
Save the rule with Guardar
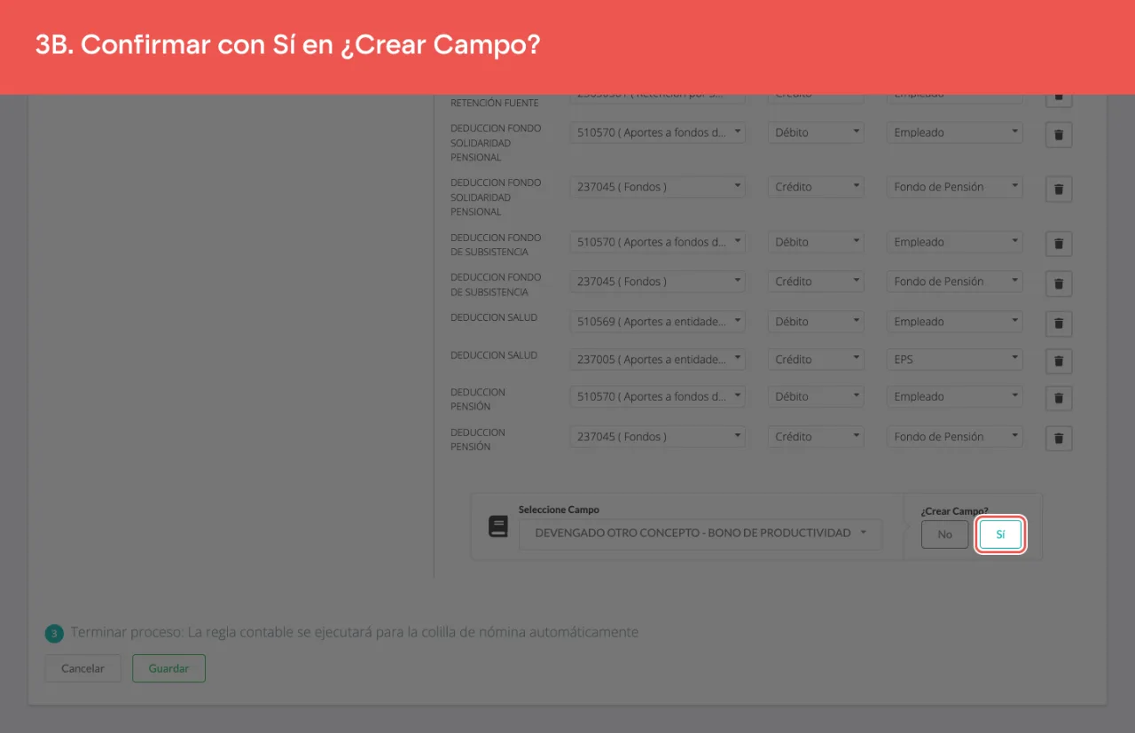(168, 668)
